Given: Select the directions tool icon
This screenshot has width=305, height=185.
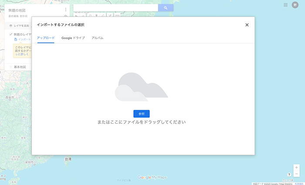Looking at the screenshot, I should pos(110,15).
